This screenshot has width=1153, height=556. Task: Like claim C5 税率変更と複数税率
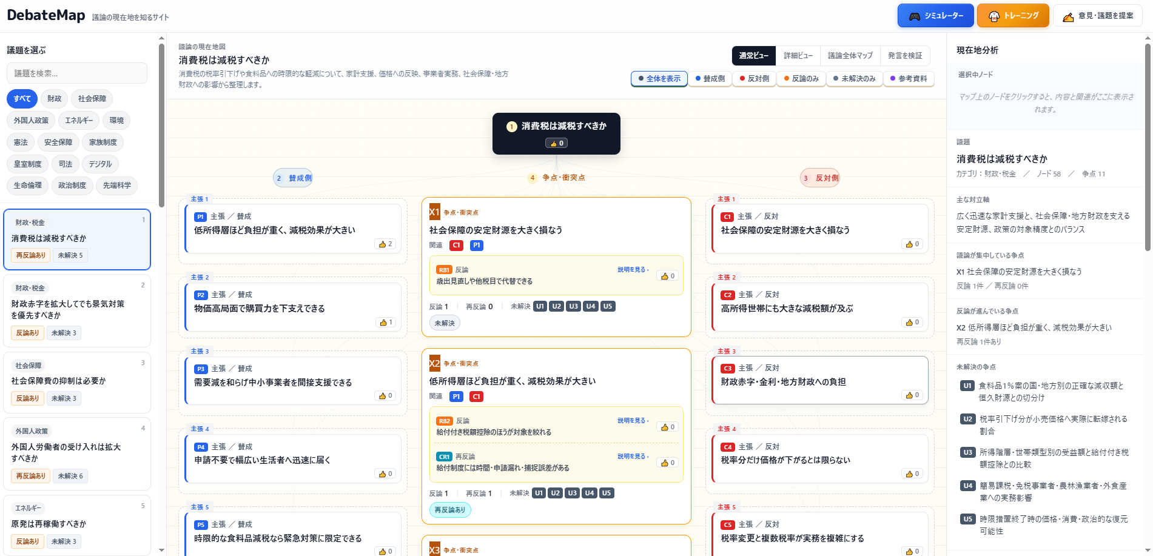913,552
